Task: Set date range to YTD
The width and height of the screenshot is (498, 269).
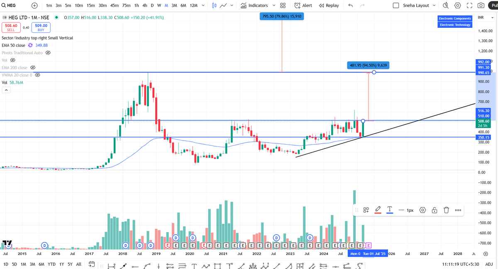Action: tap(52, 264)
